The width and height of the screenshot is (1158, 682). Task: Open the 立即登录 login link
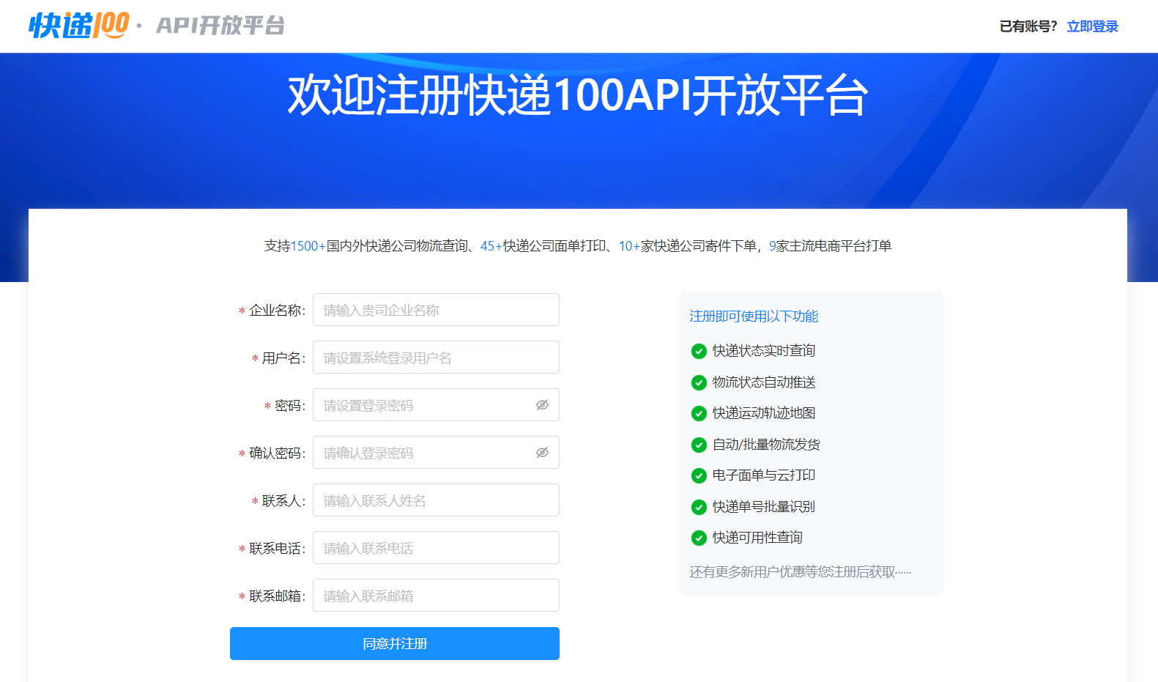1092,26
